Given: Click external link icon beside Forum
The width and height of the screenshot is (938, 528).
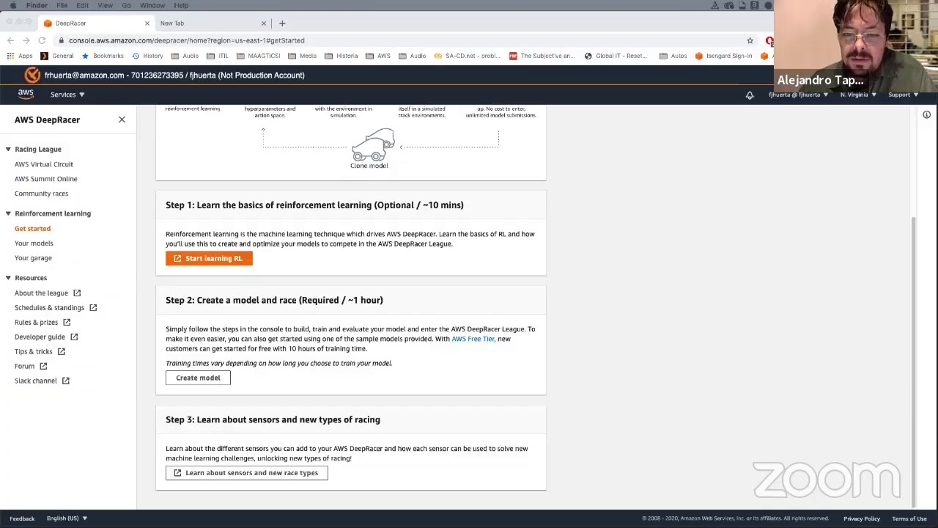Looking at the screenshot, I should tap(43, 366).
